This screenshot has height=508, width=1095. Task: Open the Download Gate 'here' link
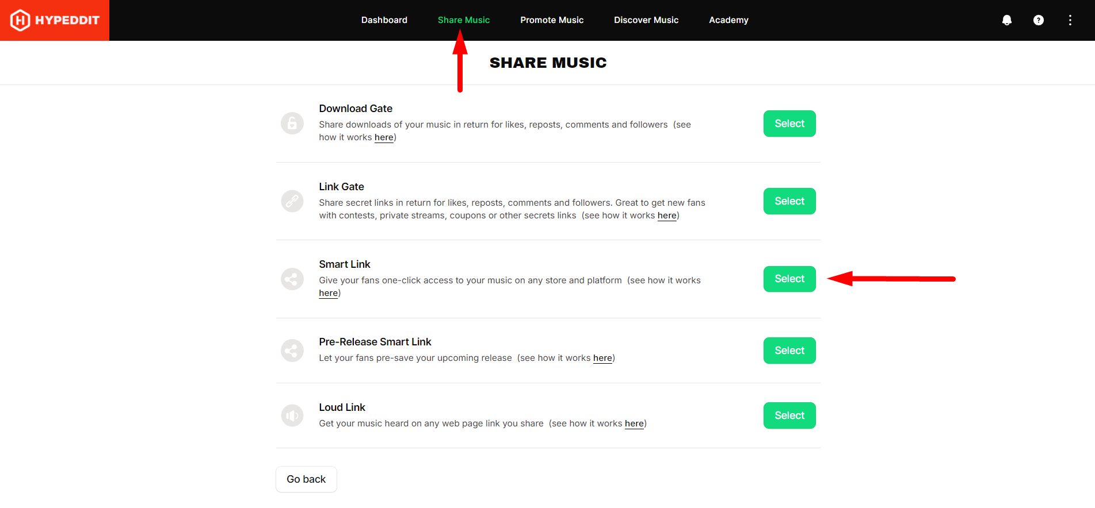384,137
